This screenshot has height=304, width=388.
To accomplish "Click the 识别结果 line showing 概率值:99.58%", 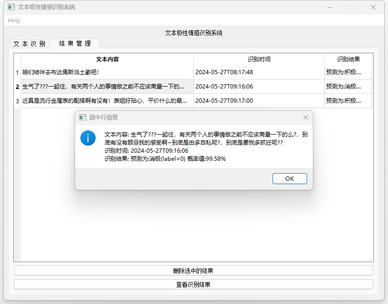I will (x=165, y=159).
